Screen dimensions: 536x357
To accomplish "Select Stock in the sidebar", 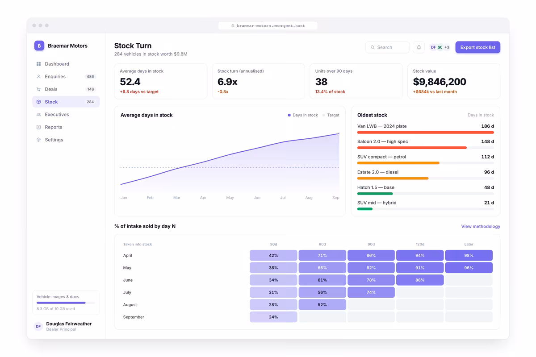I will tap(66, 102).
